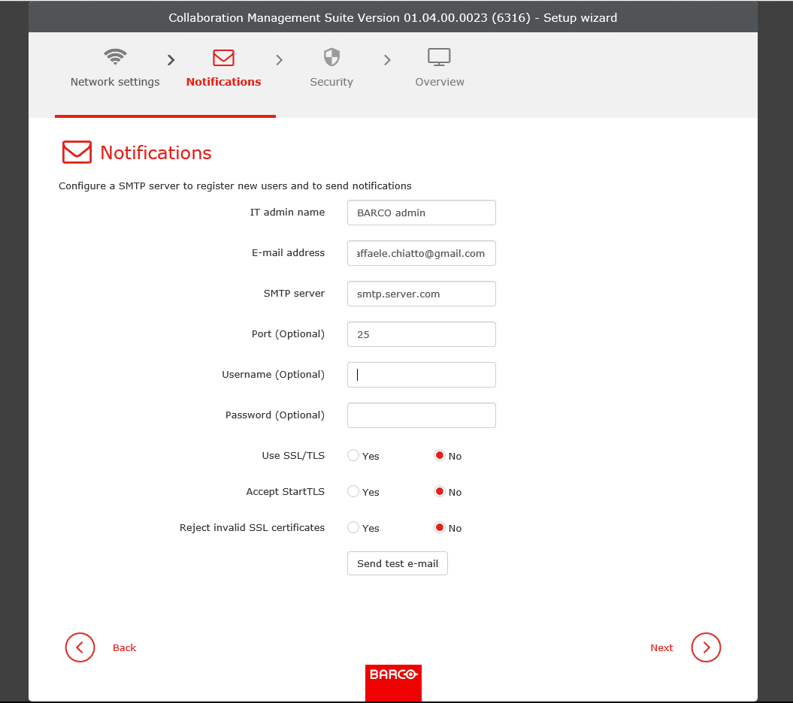Select No for Accept StartTLS
The width and height of the screenshot is (793, 703).
[x=440, y=491]
